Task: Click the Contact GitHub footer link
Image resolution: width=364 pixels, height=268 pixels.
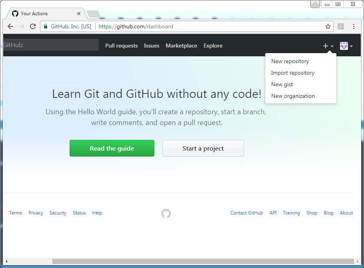Action: tap(246, 213)
